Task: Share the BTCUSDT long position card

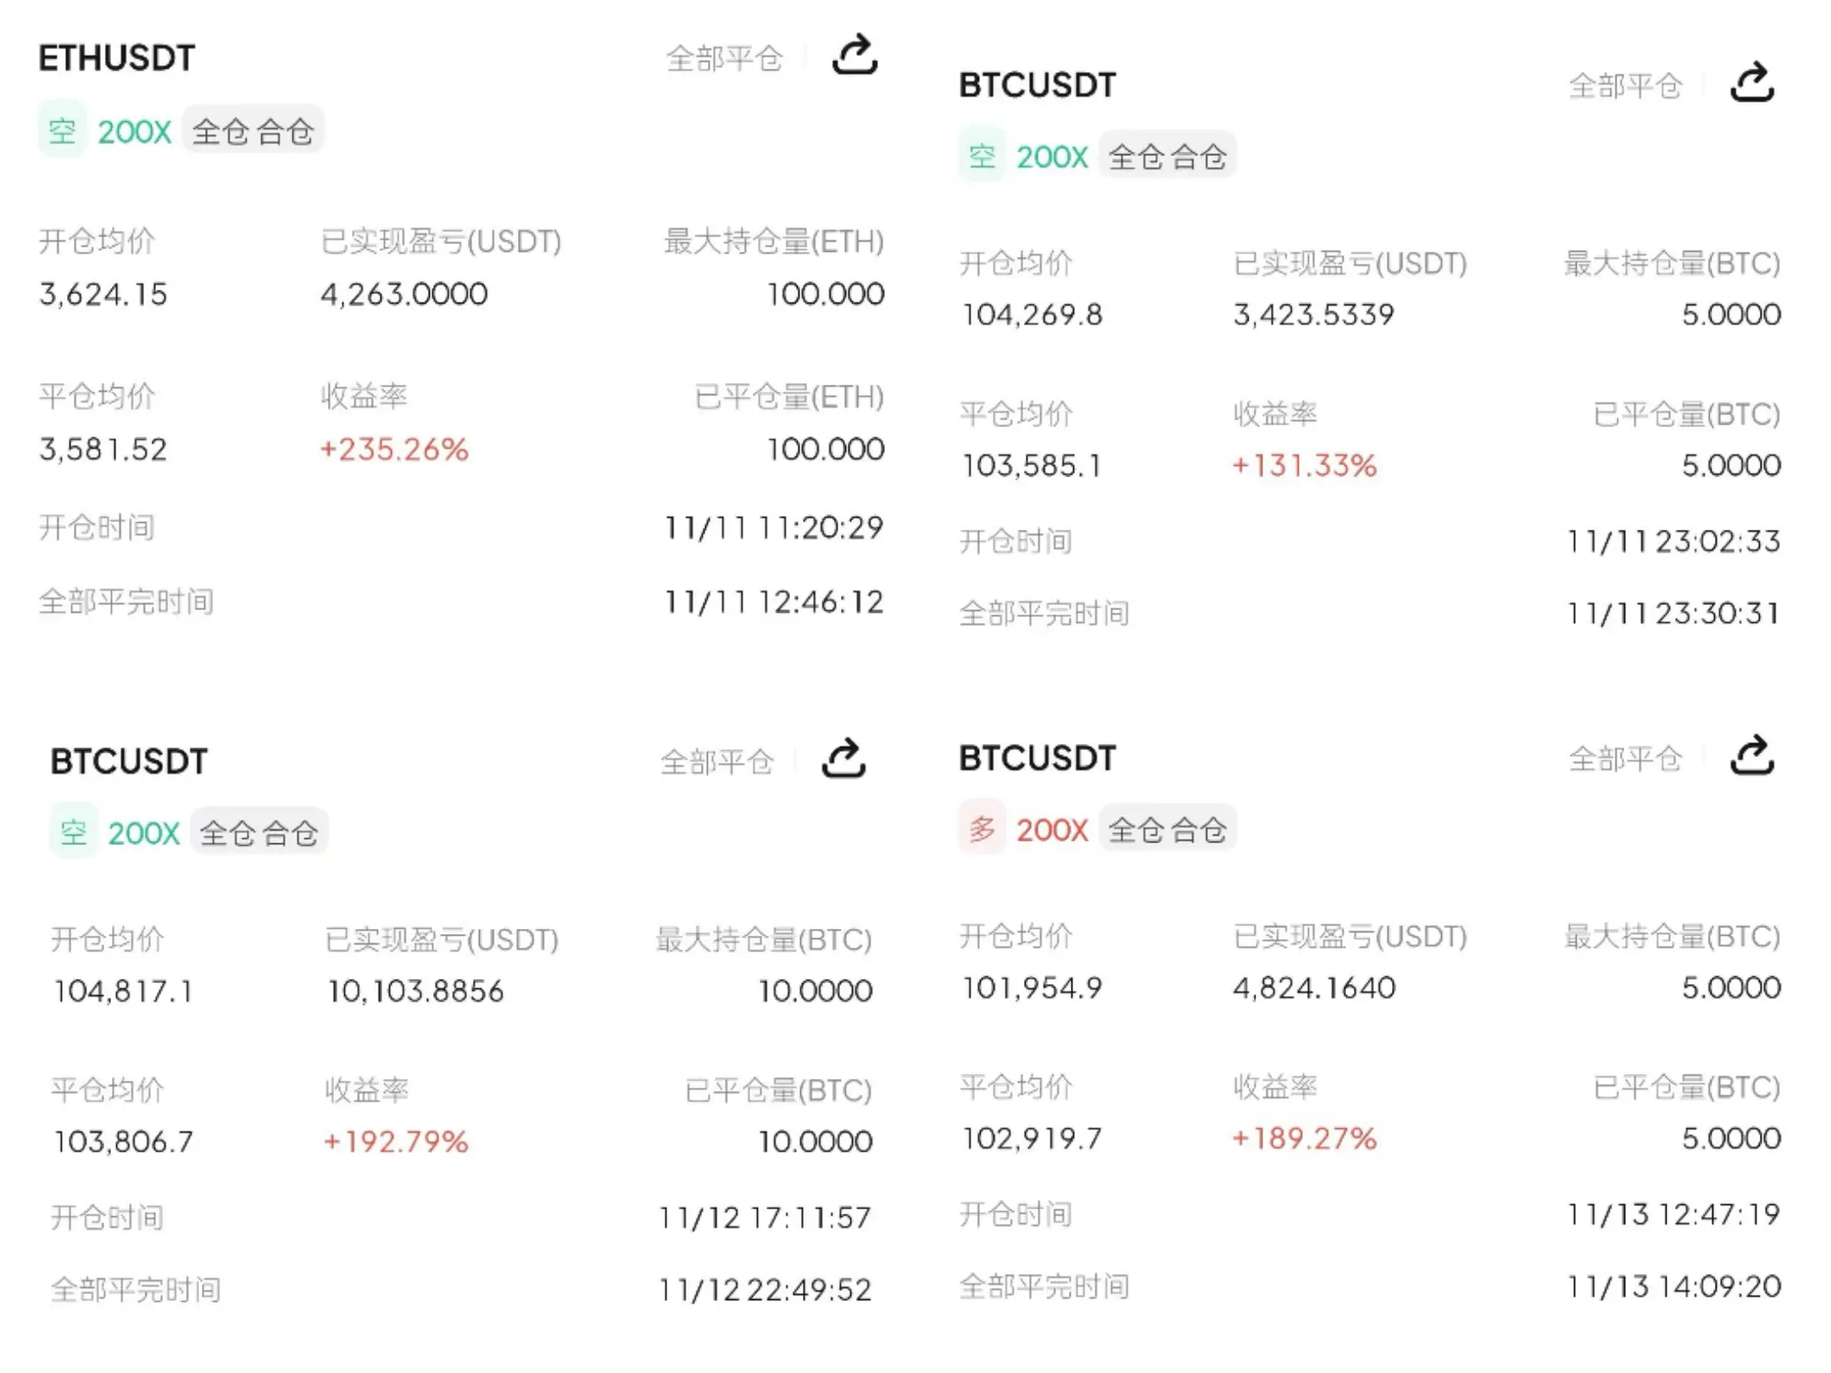Action: (x=1751, y=756)
